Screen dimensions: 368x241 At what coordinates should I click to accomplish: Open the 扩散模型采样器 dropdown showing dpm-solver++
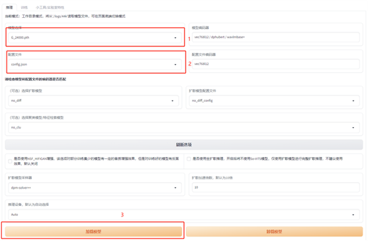[x=95, y=188]
